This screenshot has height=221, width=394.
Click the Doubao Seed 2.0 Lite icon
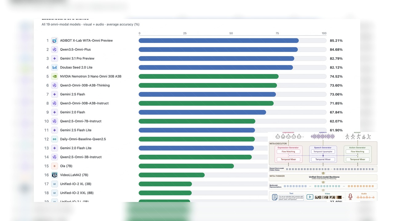[54, 68]
